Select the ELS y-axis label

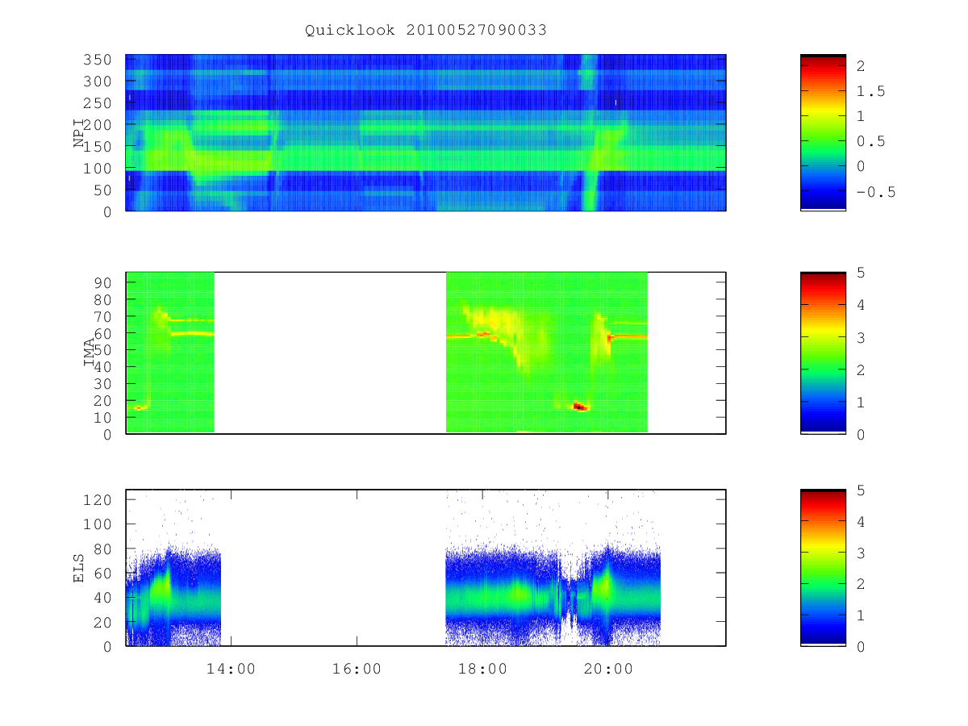pos(79,568)
